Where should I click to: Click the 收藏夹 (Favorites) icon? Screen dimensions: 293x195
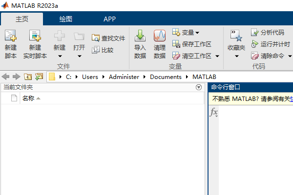(236, 36)
